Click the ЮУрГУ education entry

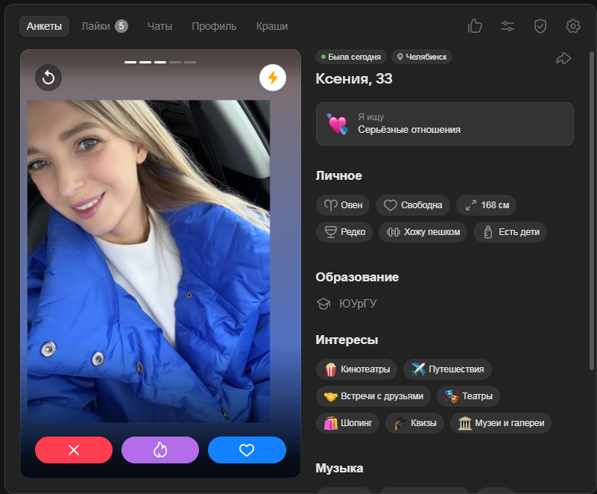[347, 304]
